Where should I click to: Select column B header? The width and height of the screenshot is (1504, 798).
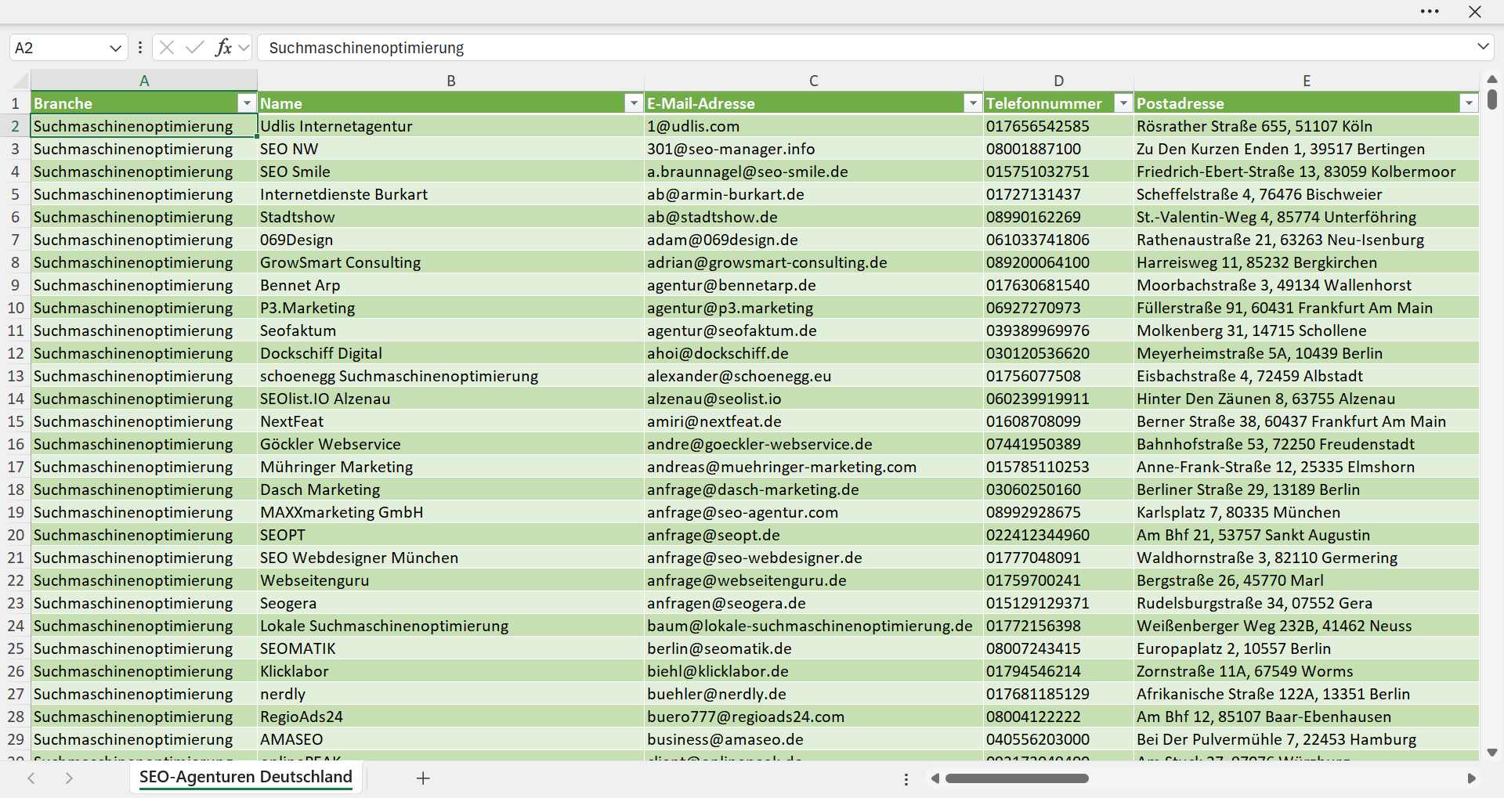pos(451,81)
